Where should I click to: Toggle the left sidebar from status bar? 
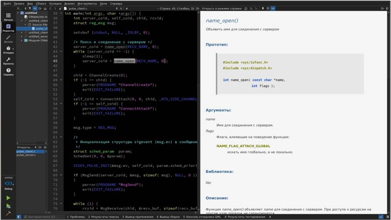[x=19, y=217]
